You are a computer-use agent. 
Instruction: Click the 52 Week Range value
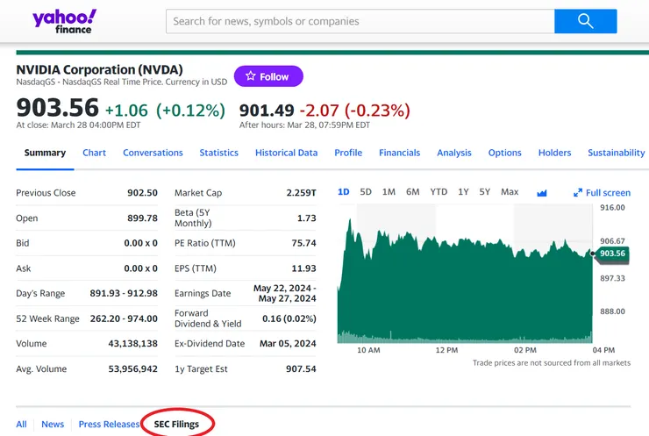124,318
